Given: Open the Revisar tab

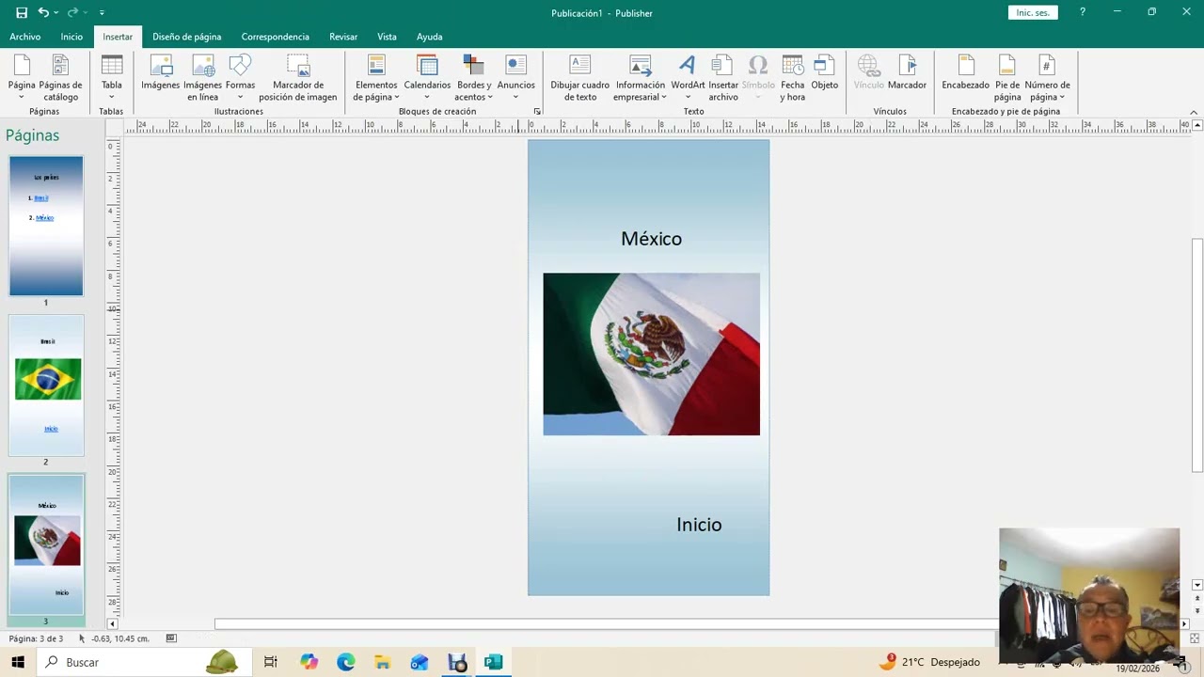Looking at the screenshot, I should click(343, 37).
